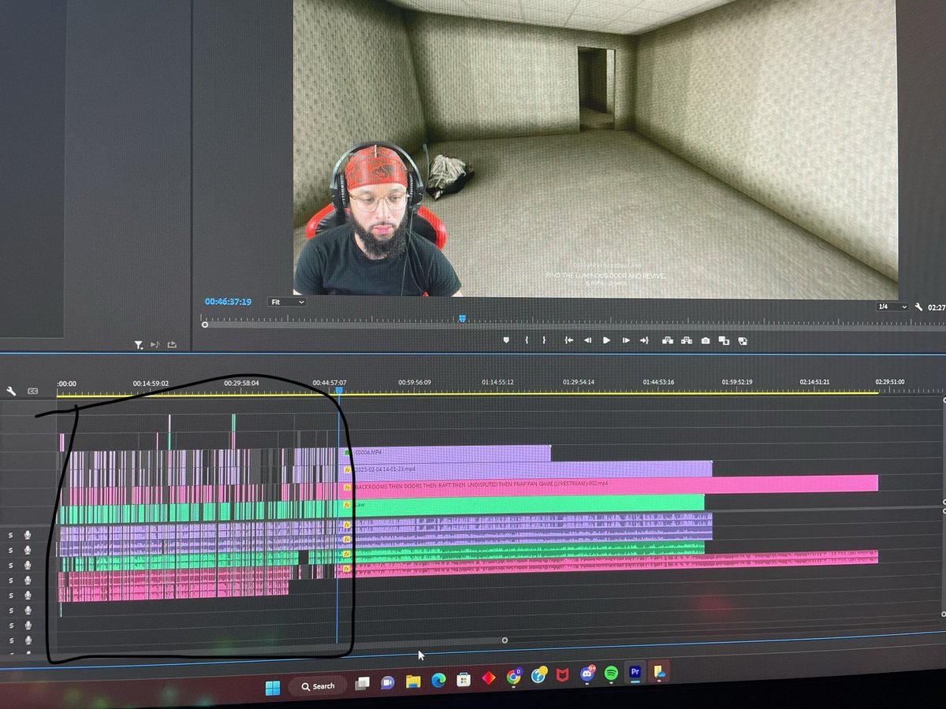Image resolution: width=946 pixels, height=709 pixels.
Task: Export a frame with the camera icon
Action: 706,340
